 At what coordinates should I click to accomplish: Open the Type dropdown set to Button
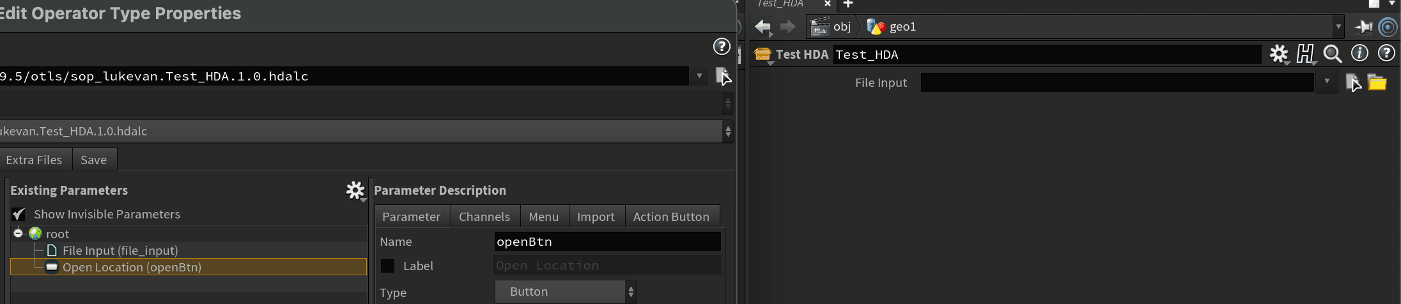click(x=565, y=292)
